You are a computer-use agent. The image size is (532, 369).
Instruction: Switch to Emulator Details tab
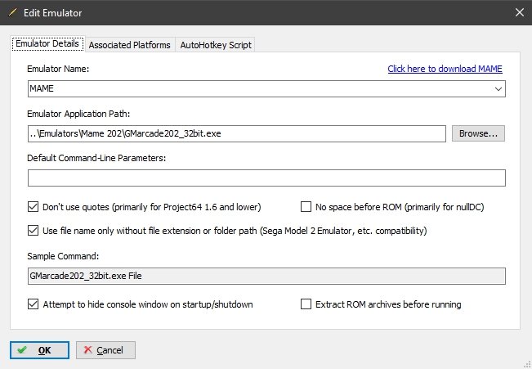47,44
